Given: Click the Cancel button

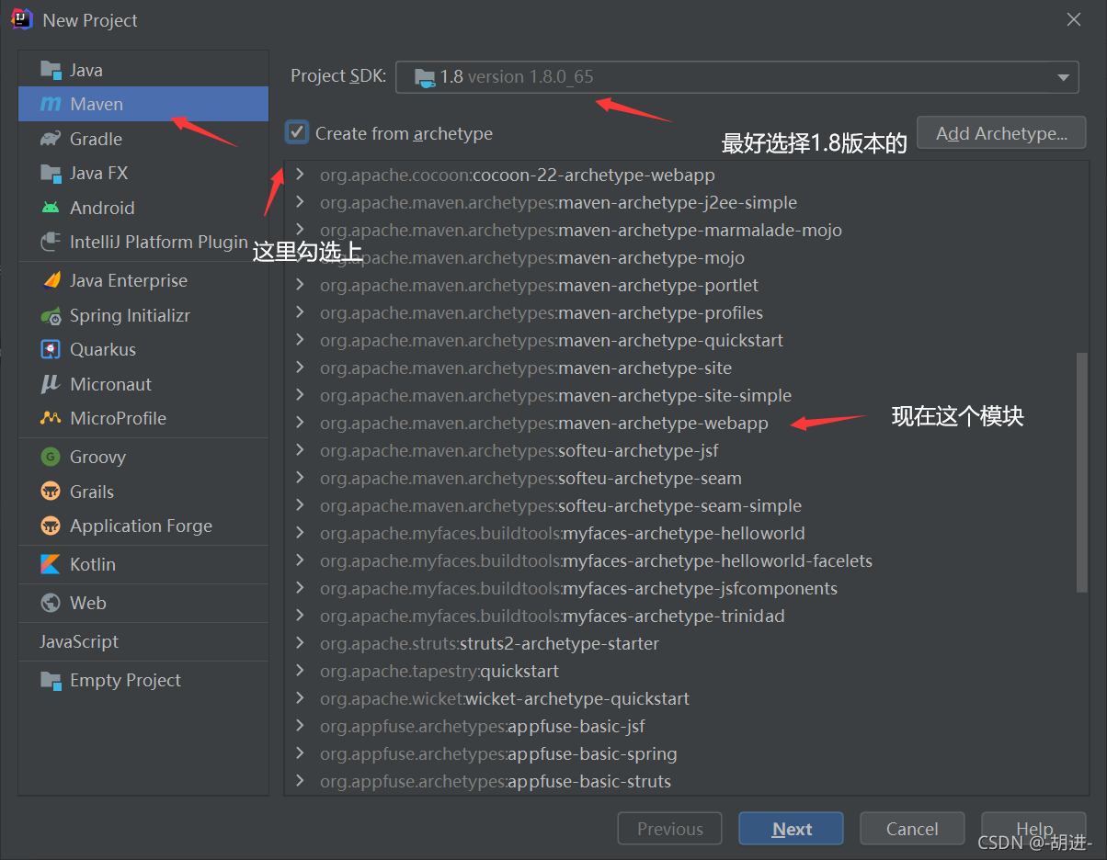Looking at the screenshot, I should click(x=912, y=829).
